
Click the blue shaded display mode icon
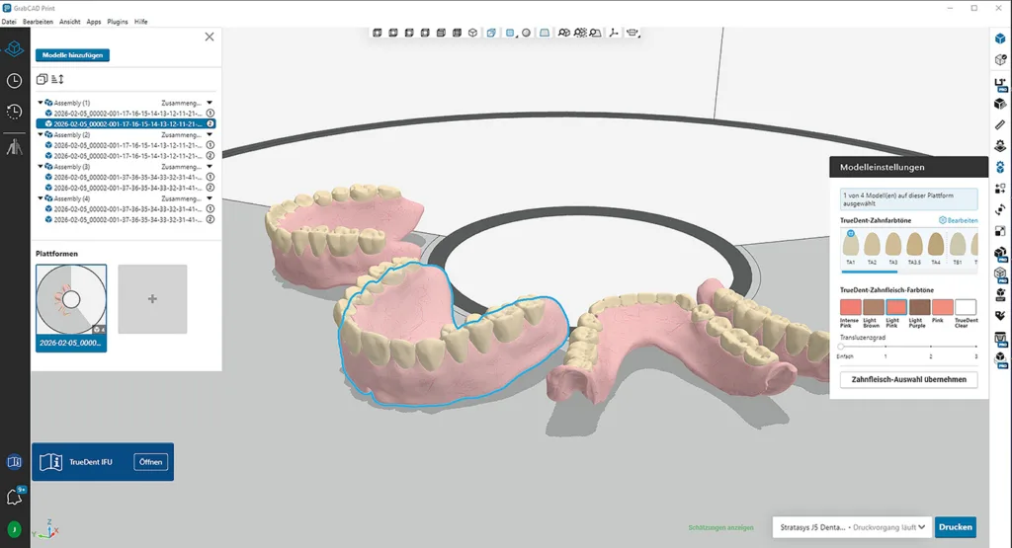tap(510, 33)
